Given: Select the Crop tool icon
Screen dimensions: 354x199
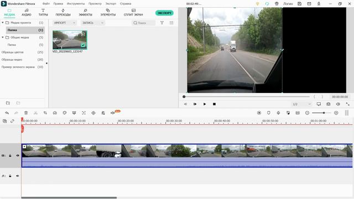Looking at the screenshot, I should tap(45, 113).
